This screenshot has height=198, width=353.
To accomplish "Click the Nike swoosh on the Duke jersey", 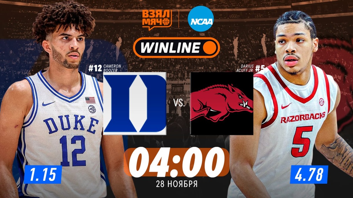I will click(48, 104).
